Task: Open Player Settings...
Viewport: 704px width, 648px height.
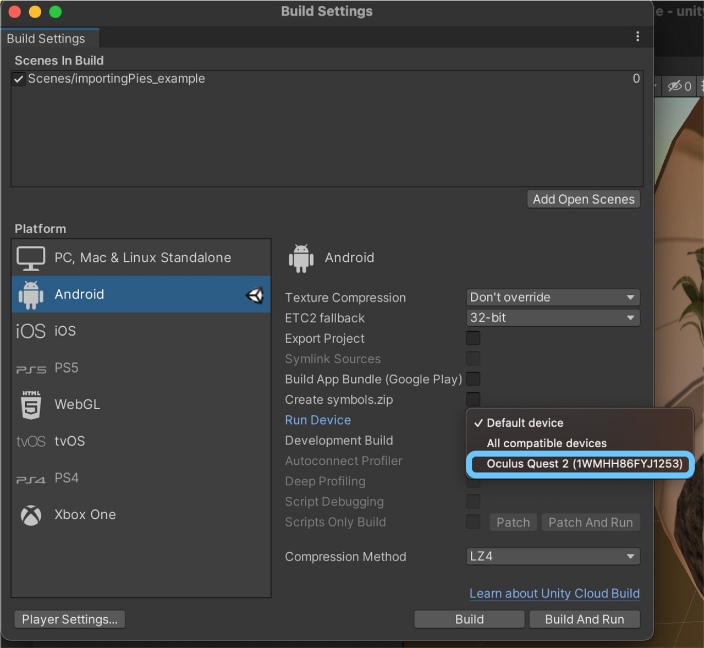Action: click(70, 619)
